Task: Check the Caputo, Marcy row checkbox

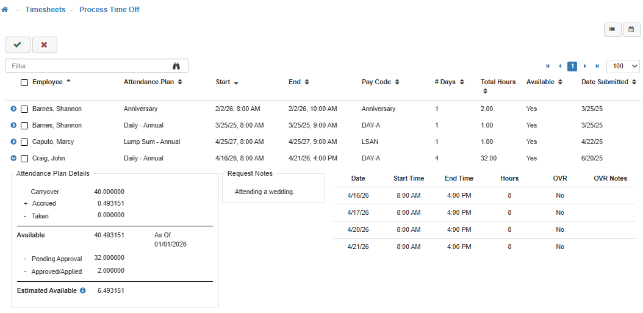Action: tap(24, 142)
